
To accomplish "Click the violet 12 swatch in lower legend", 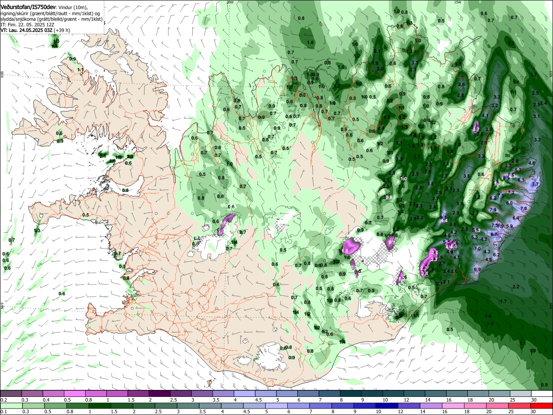I will [x=409, y=405].
